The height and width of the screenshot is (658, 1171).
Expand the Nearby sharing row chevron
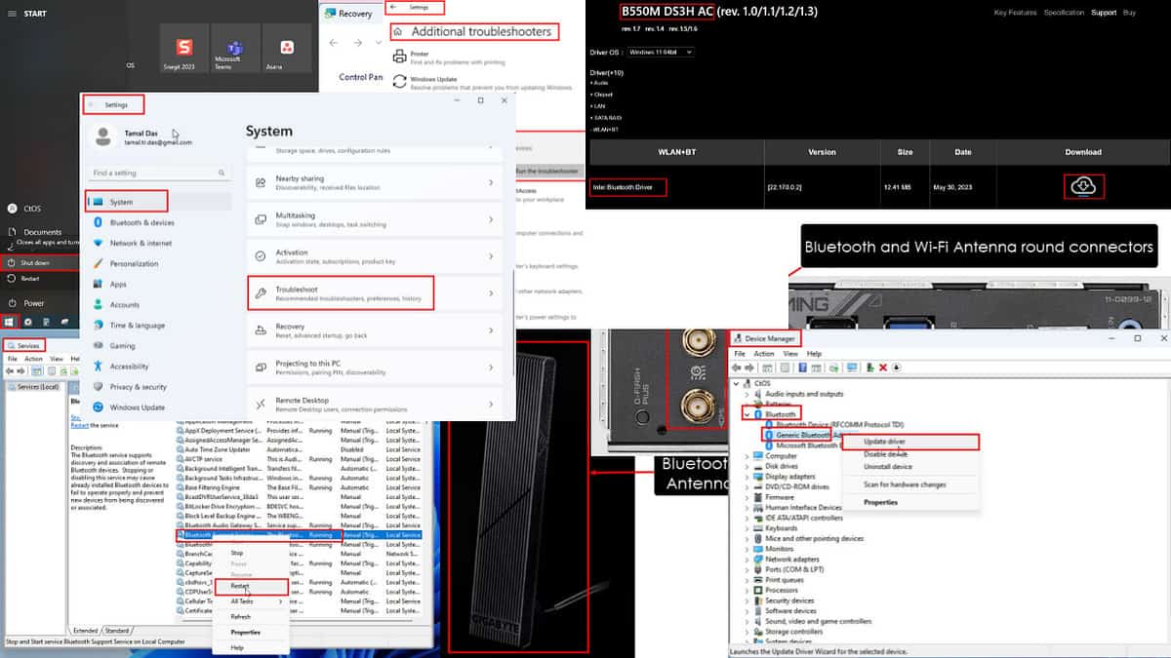[x=491, y=182]
